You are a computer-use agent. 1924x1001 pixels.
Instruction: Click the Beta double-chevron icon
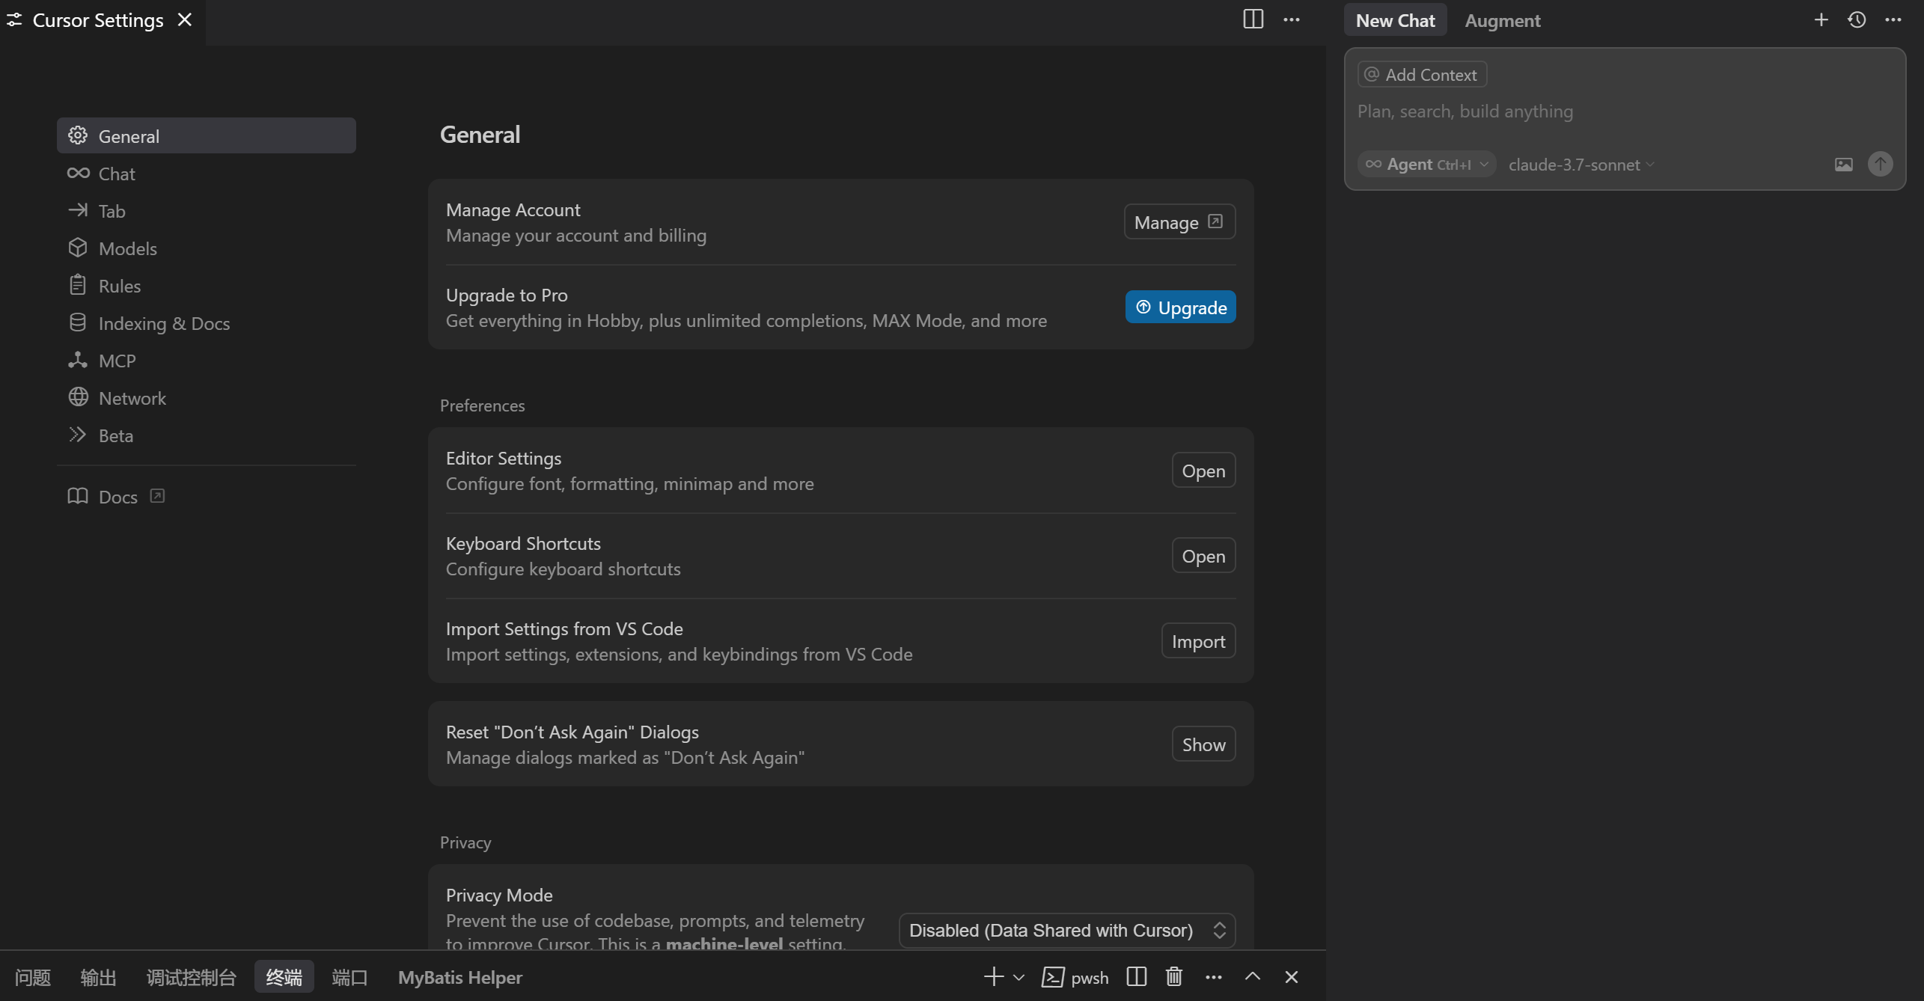pyautogui.click(x=78, y=435)
